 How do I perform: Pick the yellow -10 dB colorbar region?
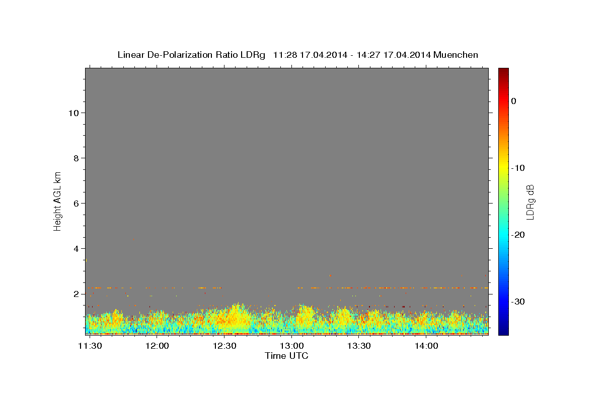(x=503, y=168)
